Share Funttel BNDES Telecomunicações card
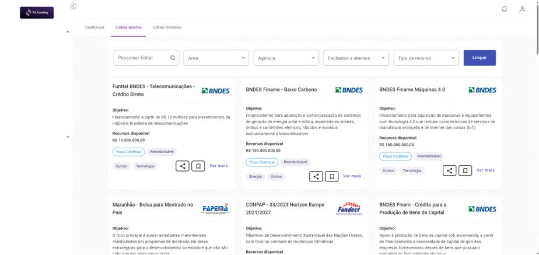539x255 pixels. (x=183, y=166)
